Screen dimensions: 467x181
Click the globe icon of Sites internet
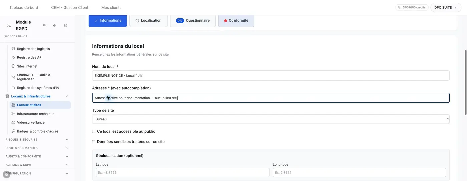pos(13,66)
